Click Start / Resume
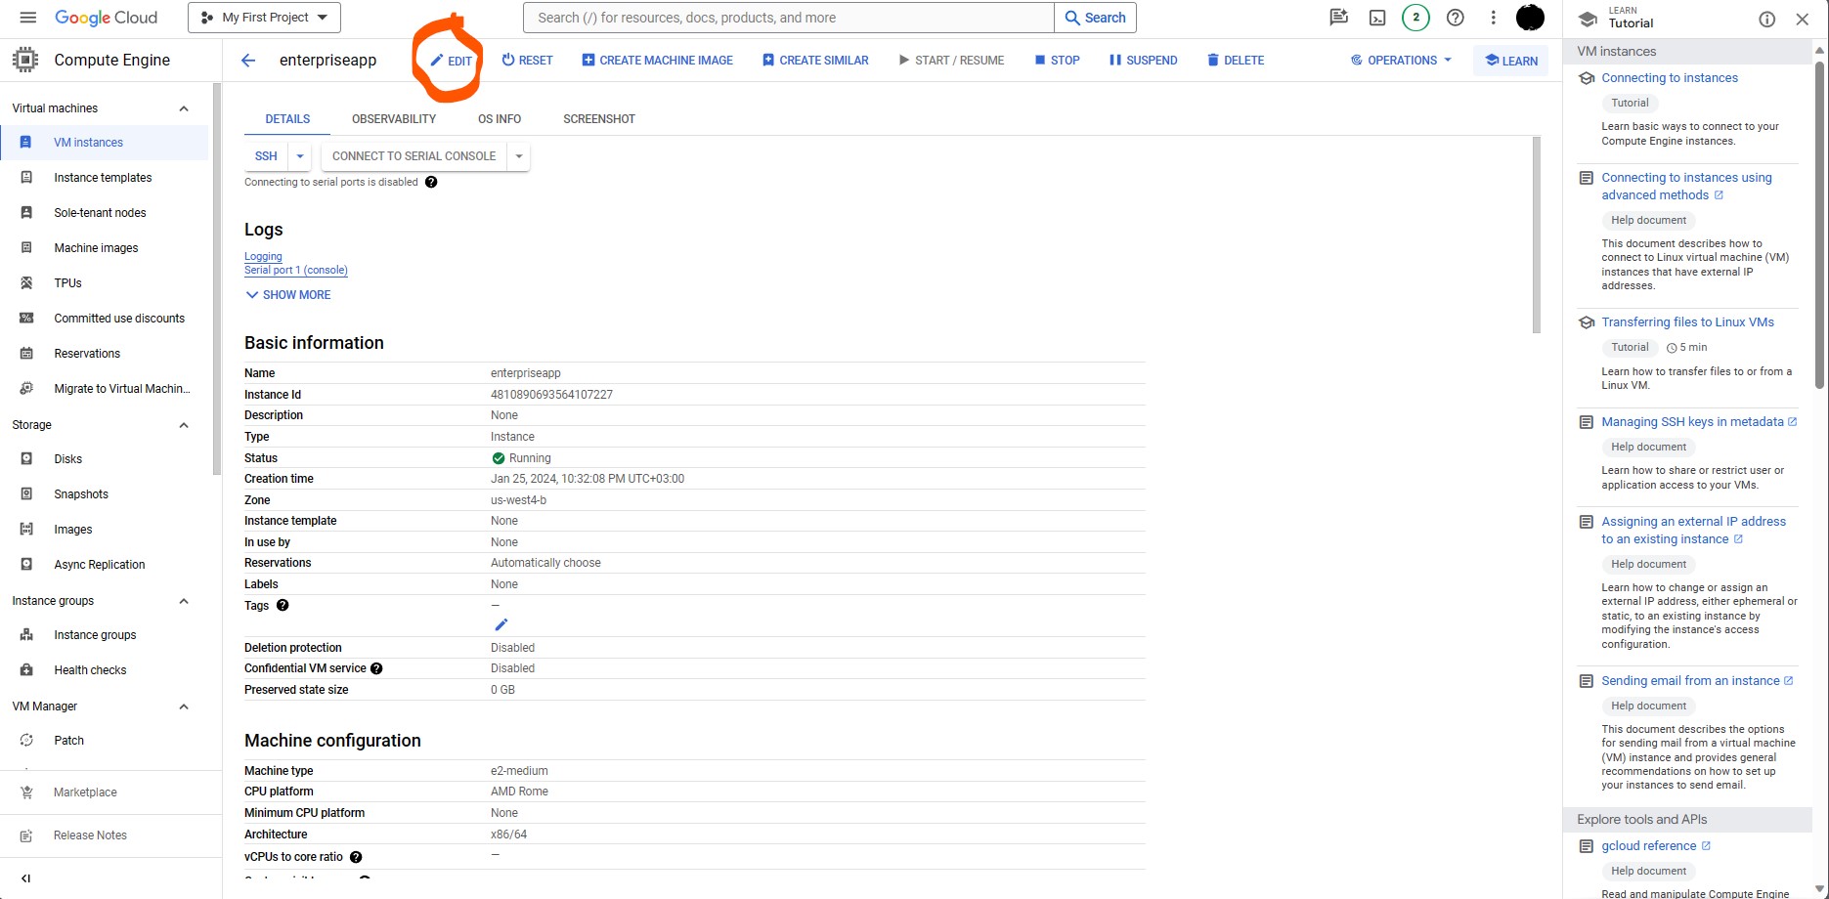The width and height of the screenshot is (1829, 899). 951,61
